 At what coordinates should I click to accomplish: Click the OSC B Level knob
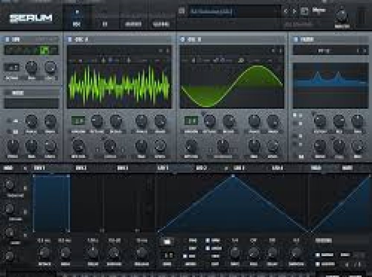(273, 146)
